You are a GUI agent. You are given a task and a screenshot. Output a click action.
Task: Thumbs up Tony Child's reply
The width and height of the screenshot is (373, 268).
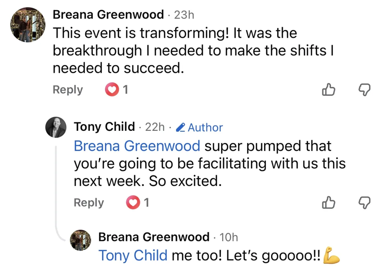[x=329, y=203]
